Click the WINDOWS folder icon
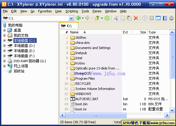 pyautogui.click(x=73, y=94)
